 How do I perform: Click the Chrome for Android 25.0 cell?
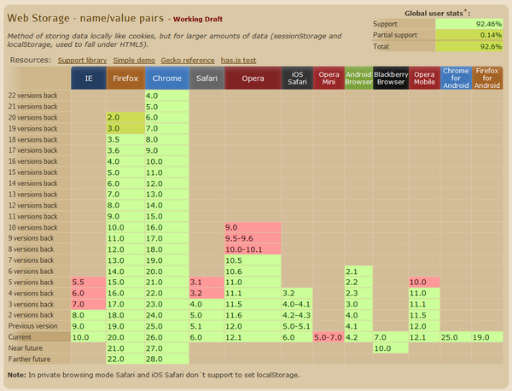(x=456, y=337)
